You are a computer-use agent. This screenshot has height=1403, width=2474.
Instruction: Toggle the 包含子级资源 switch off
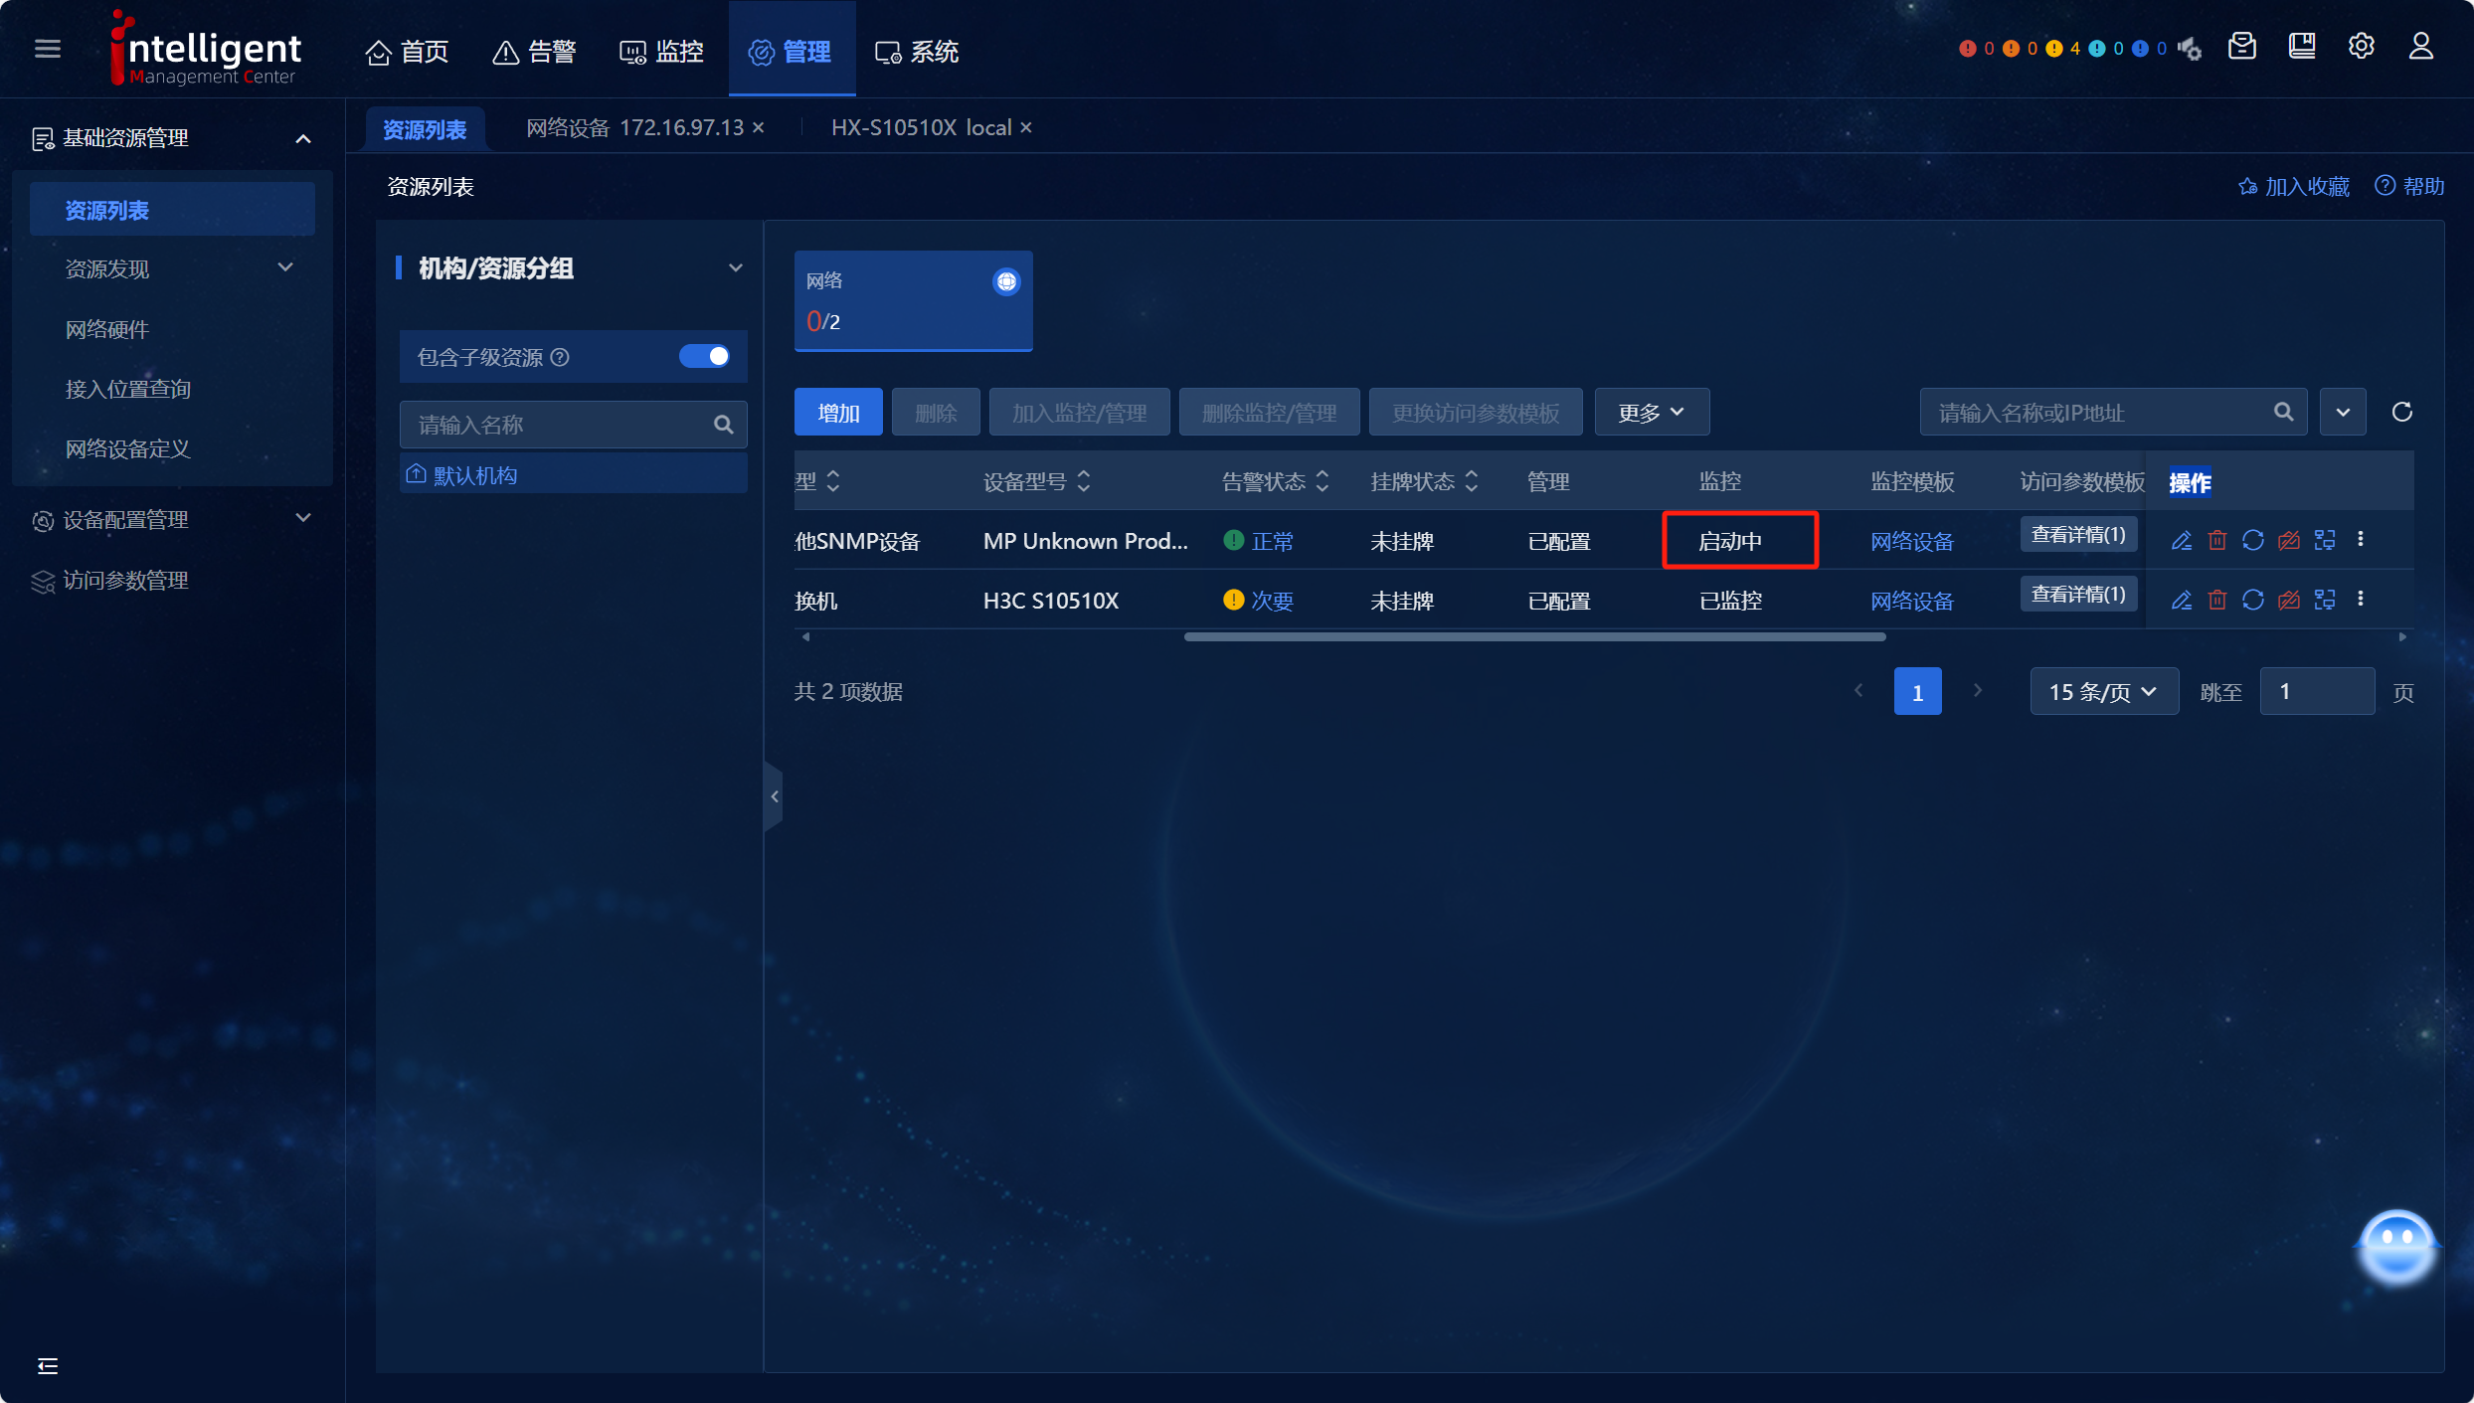point(704,356)
